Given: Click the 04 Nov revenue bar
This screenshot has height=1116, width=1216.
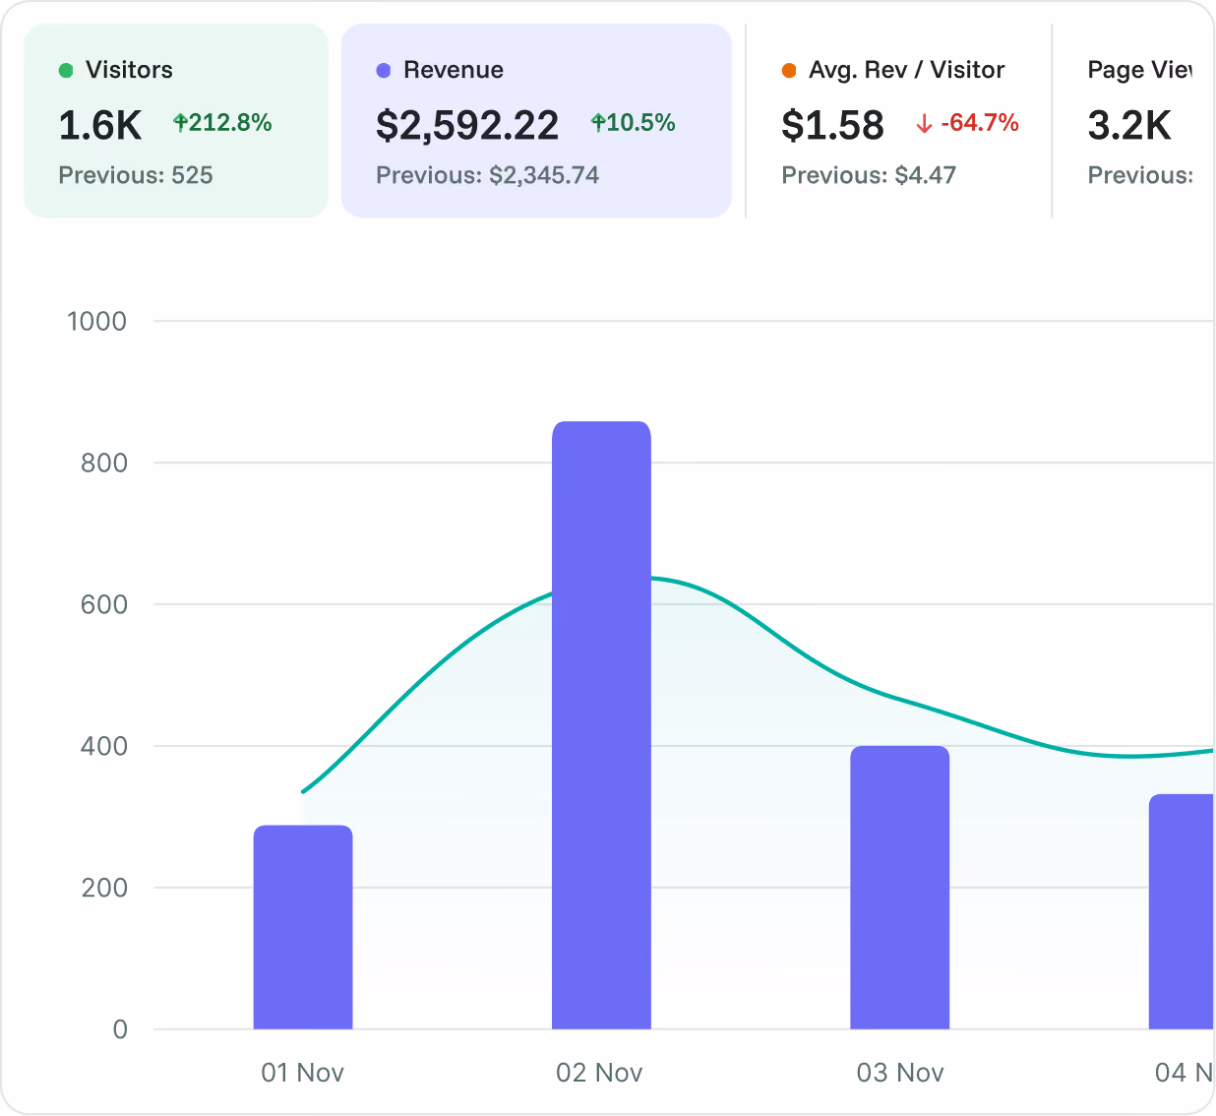Looking at the screenshot, I should [x=1182, y=911].
